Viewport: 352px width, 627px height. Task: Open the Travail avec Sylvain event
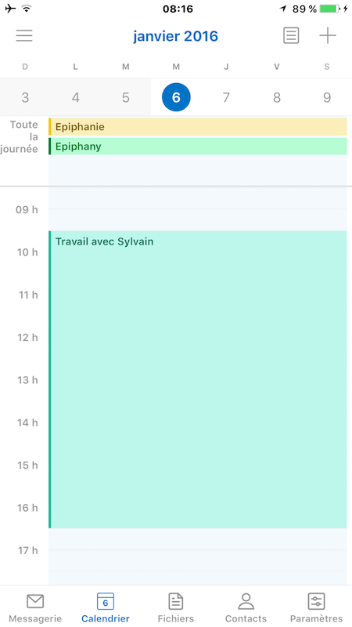198,379
